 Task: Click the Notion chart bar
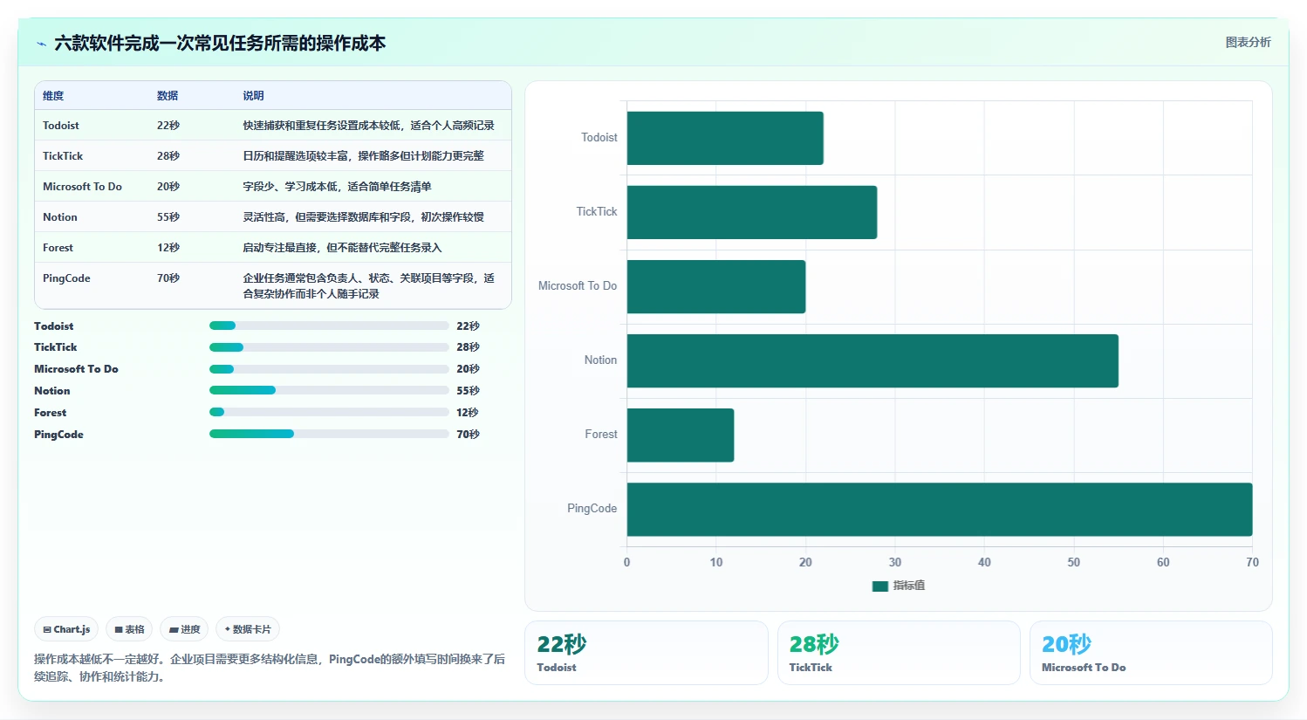(872, 360)
